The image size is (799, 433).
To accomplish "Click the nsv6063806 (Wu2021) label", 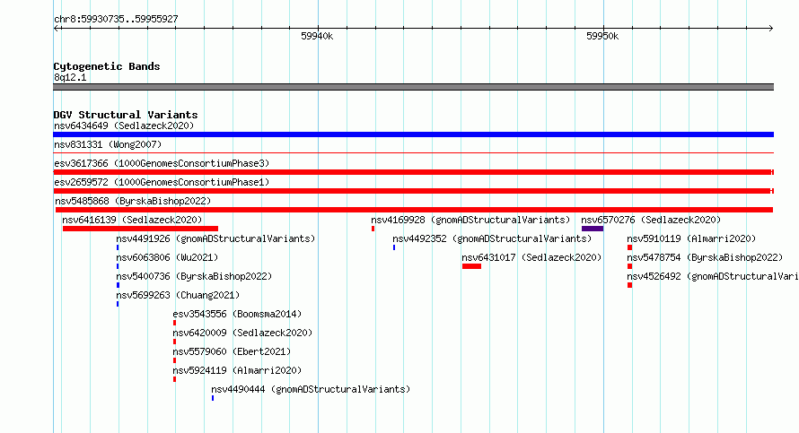I will pos(167,257).
